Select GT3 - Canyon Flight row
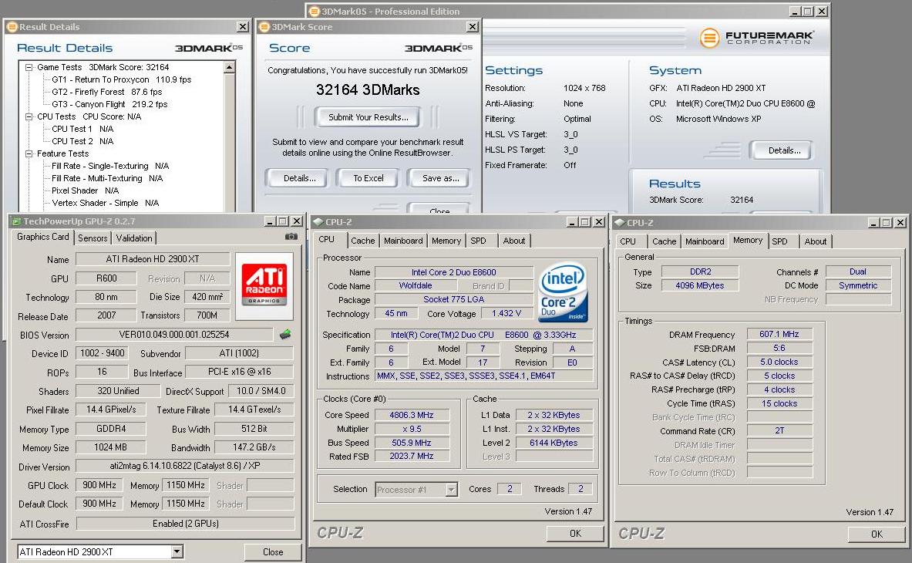Viewport: 912px width, 563px height. (109, 104)
